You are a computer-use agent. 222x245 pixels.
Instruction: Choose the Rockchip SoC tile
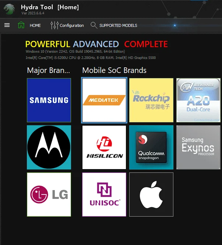point(151,100)
